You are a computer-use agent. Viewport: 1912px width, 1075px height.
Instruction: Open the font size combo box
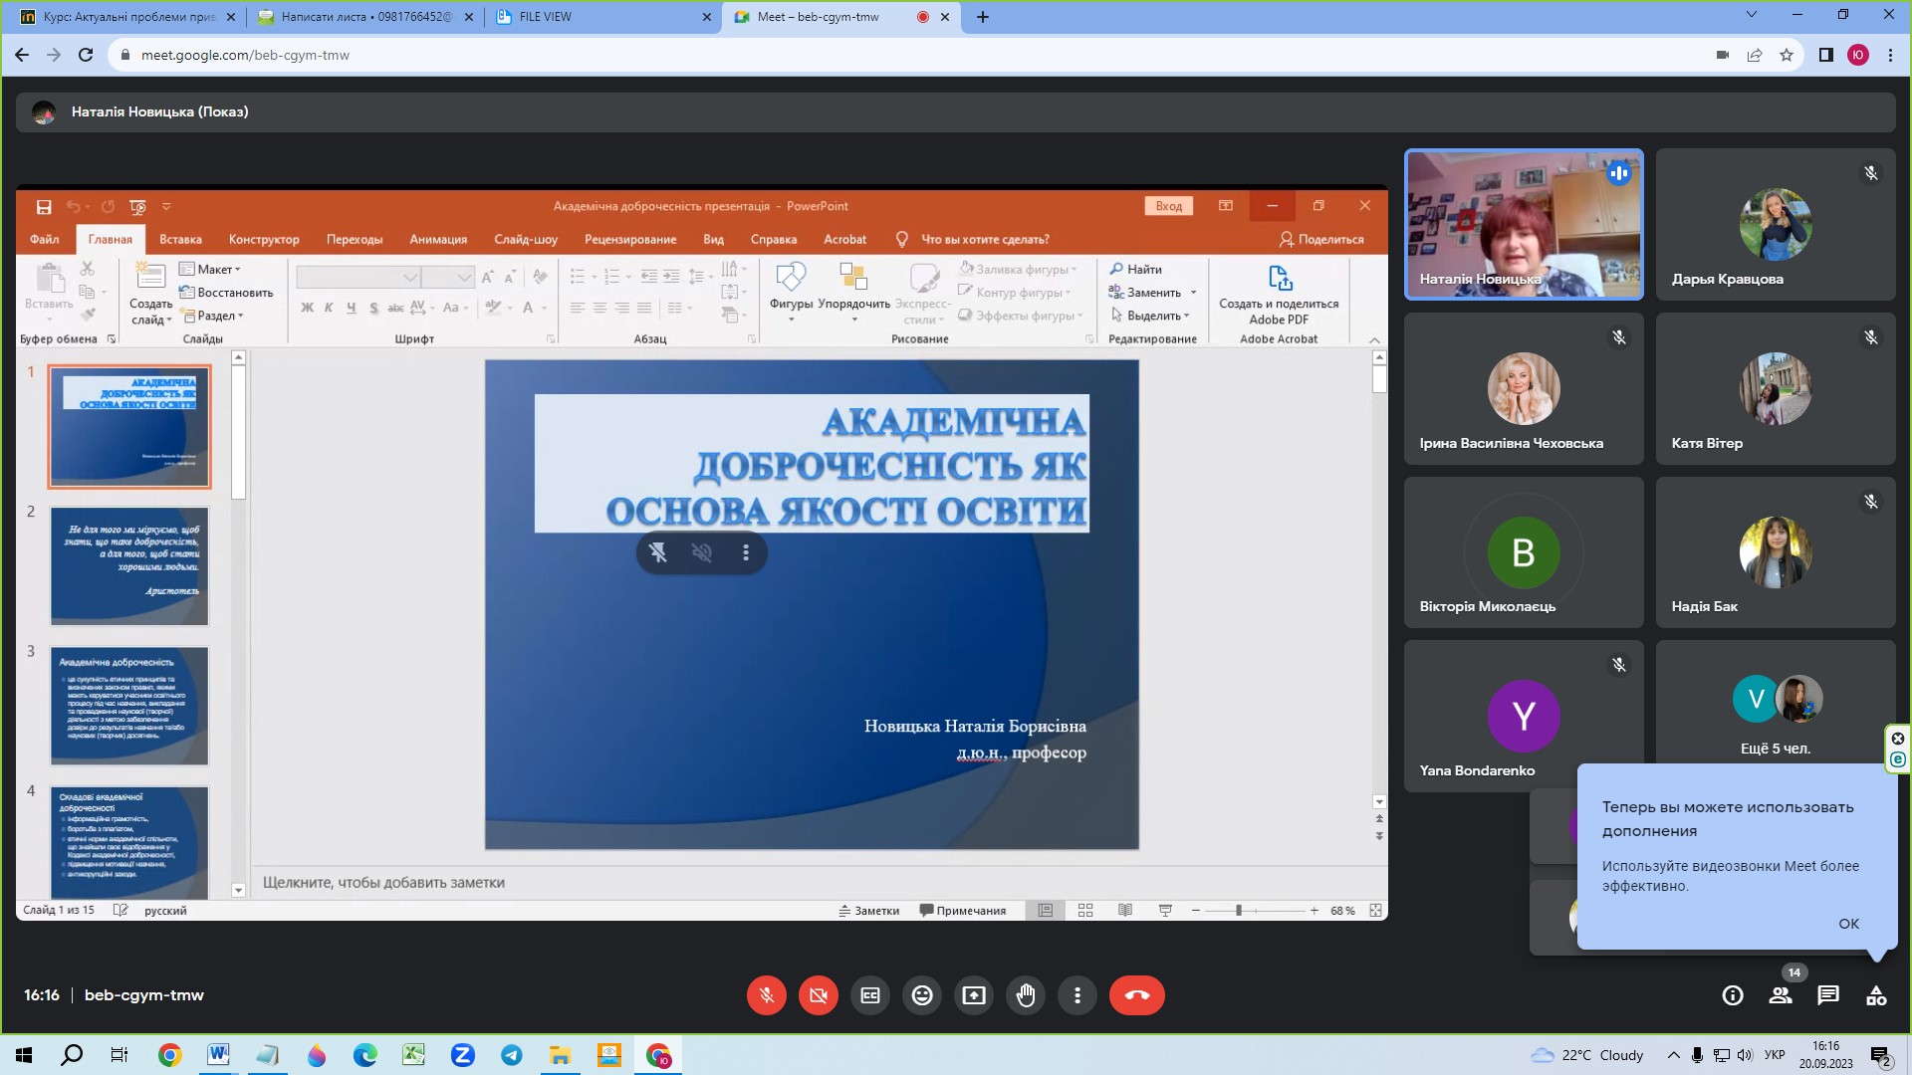tap(446, 277)
